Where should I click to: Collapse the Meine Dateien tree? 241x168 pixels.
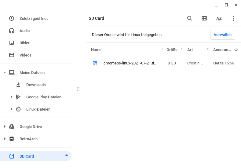[x=5, y=72]
